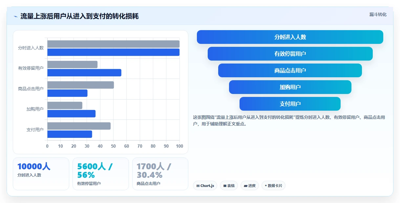Click the 10000人 data card
Viewport: 400px width, 203px height.
(x=41, y=174)
